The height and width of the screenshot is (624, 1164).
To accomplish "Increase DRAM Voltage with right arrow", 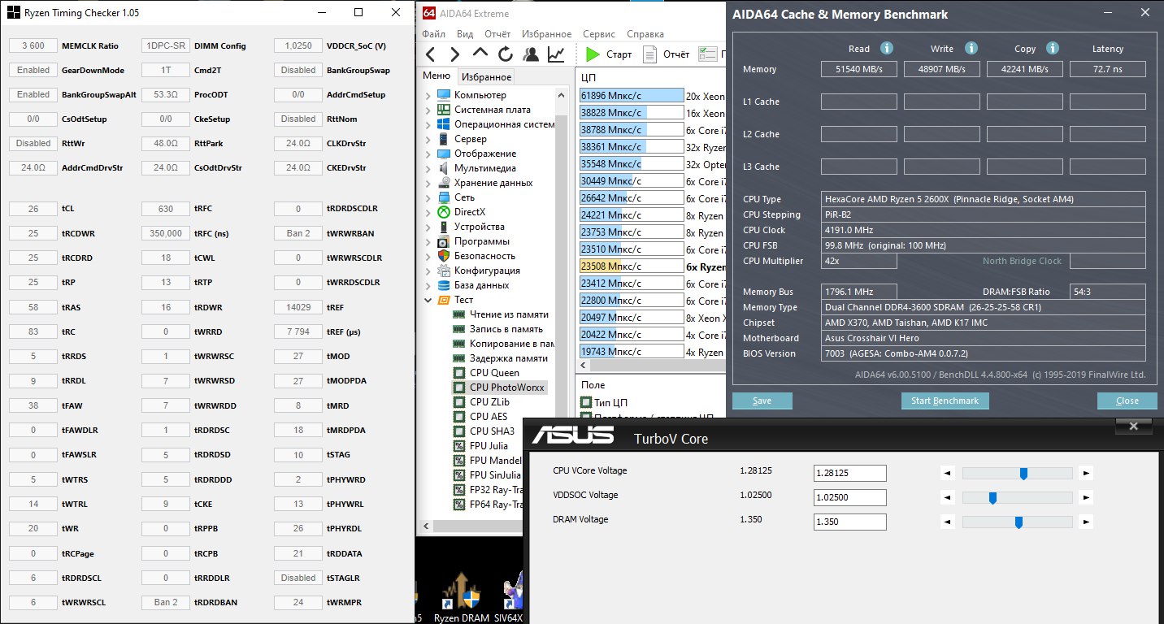I will (x=1086, y=522).
